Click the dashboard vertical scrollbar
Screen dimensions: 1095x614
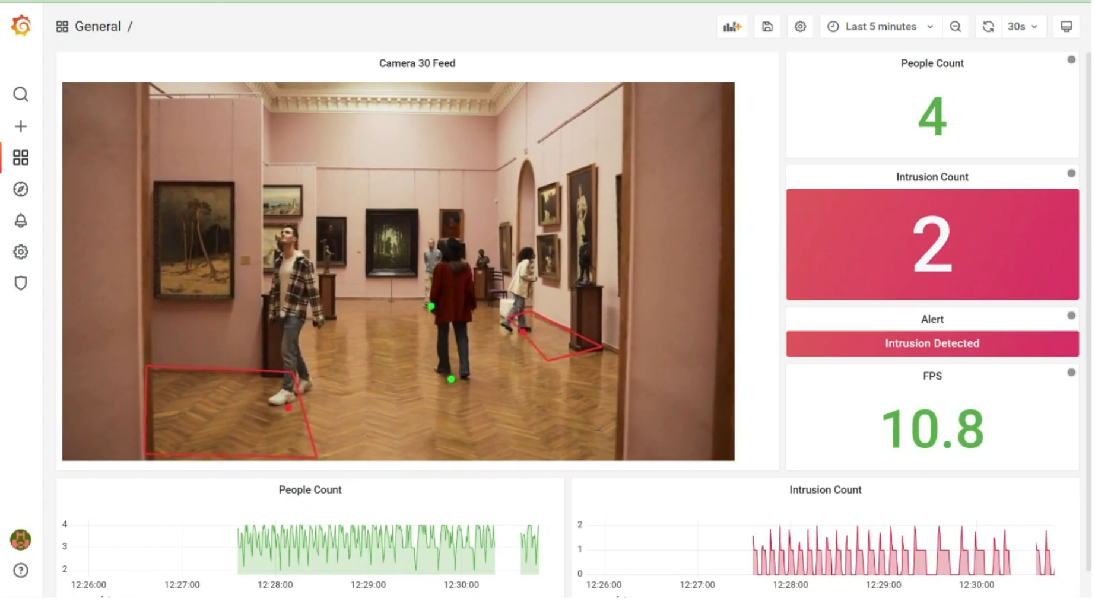(x=1088, y=311)
